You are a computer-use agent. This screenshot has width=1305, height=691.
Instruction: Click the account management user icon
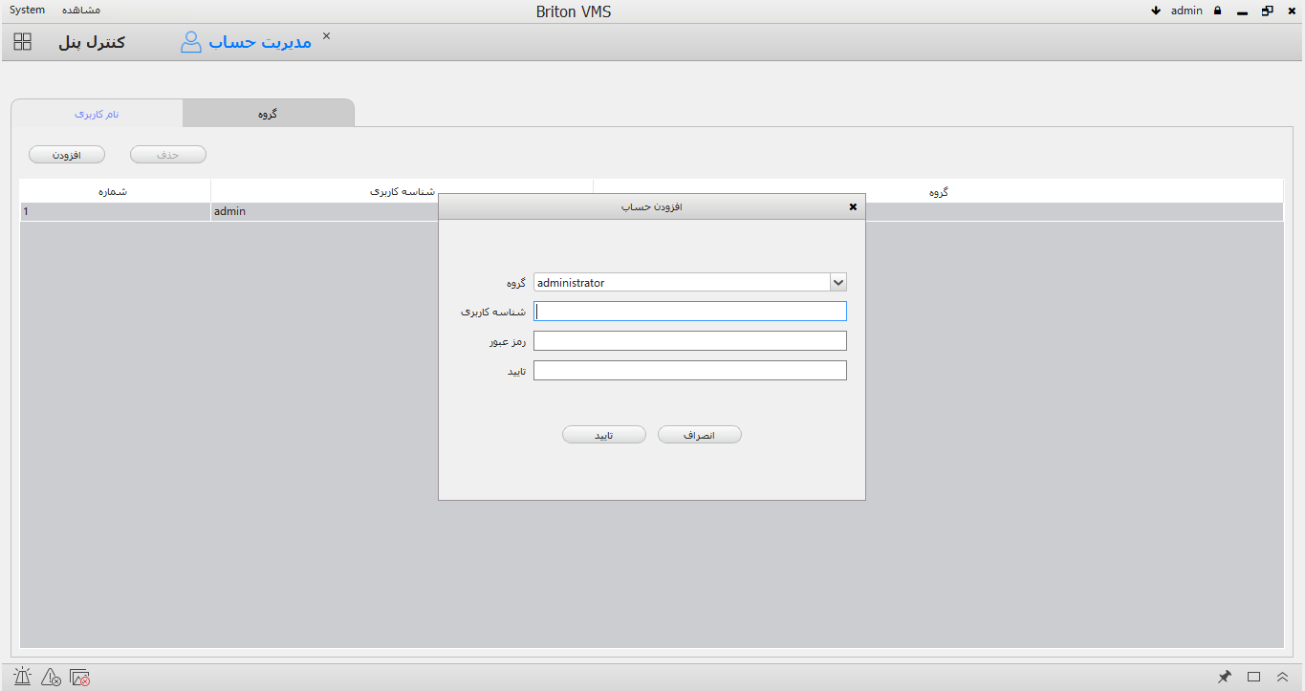coord(191,42)
